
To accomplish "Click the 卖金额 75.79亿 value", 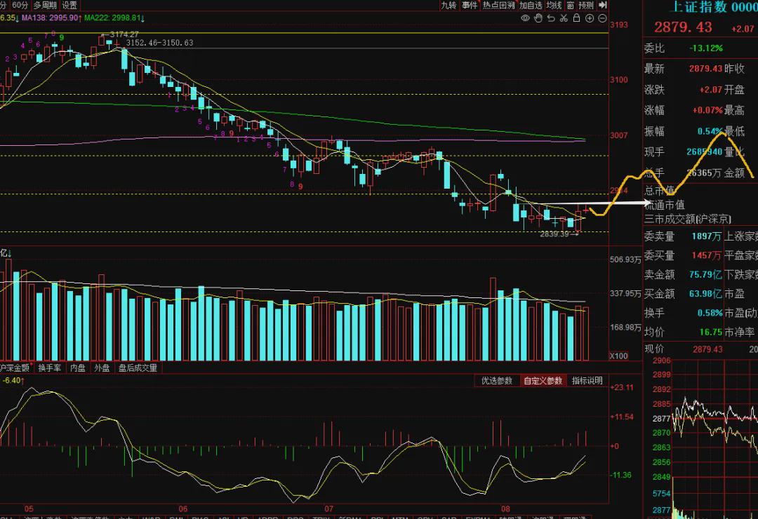I will coord(705,274).
